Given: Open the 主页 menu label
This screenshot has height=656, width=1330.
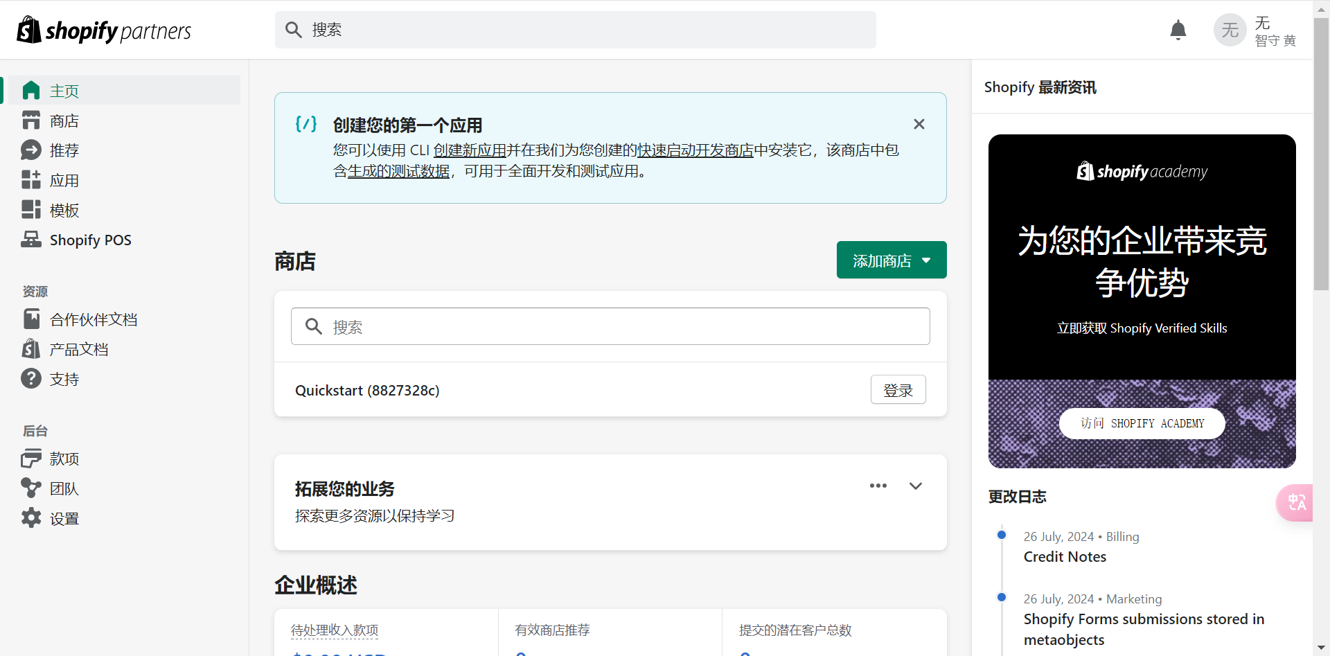Looking at the screenshot, I should (x=64, y=91).
